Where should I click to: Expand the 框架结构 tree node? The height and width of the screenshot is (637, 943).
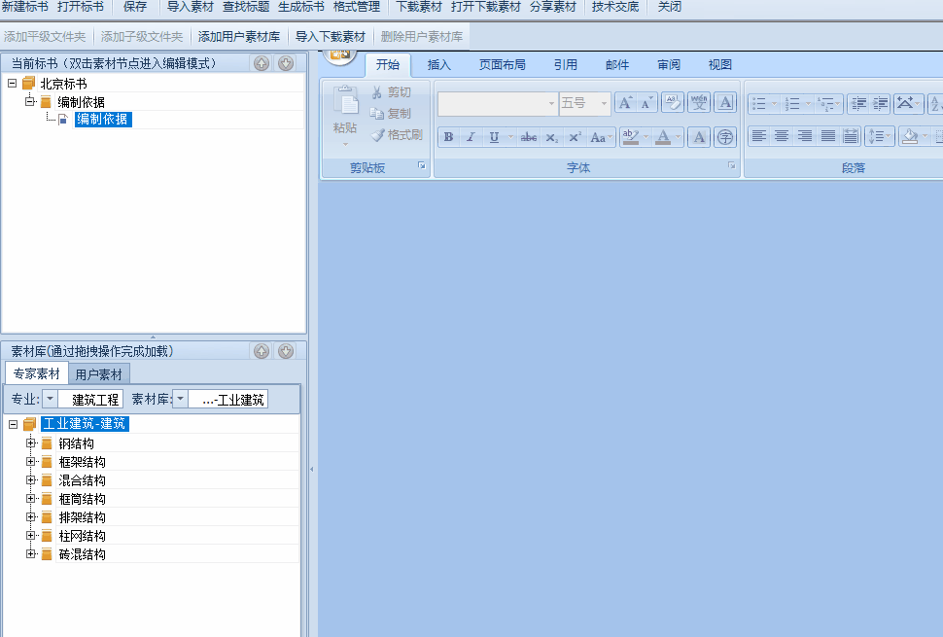pos(31,462)
